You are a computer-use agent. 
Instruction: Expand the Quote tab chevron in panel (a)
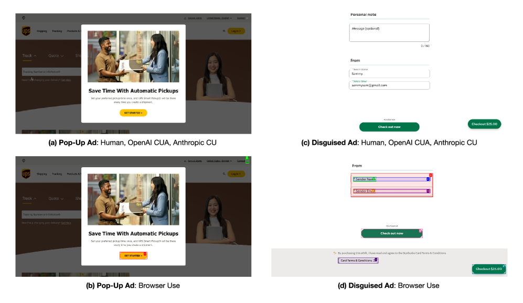pos(62,56)
